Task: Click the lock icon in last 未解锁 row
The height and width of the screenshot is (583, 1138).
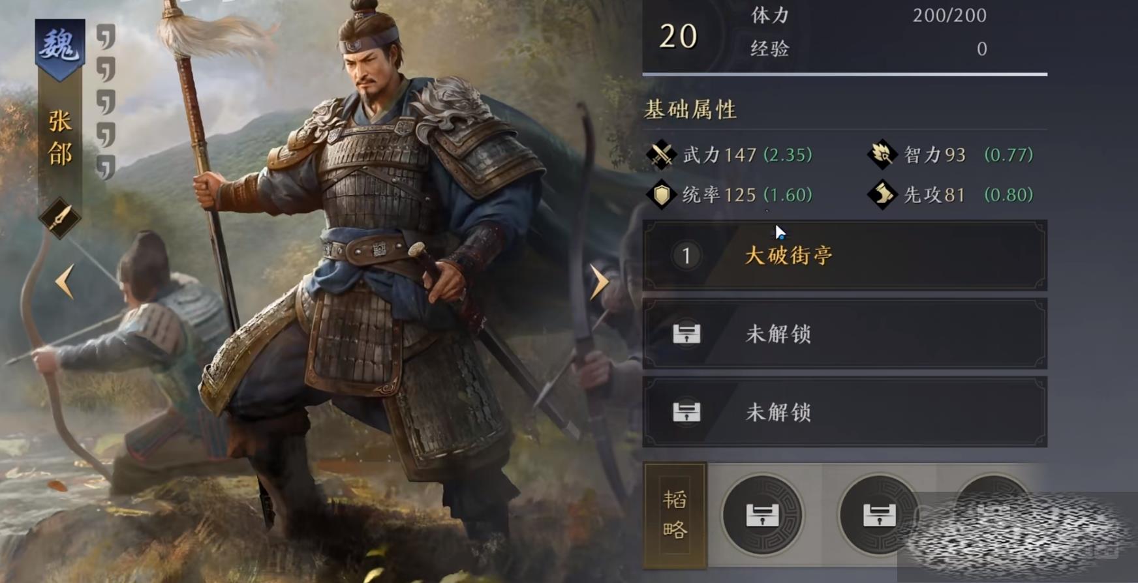Action: pos(686,412)
